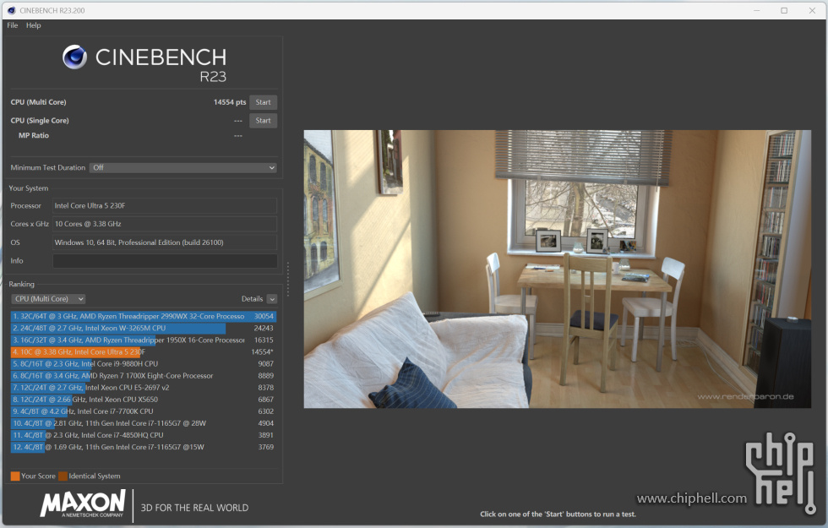Click the Maxon logo at bottom
The height and width of the screenshot is (528, 828).
[x=83, y=504]
